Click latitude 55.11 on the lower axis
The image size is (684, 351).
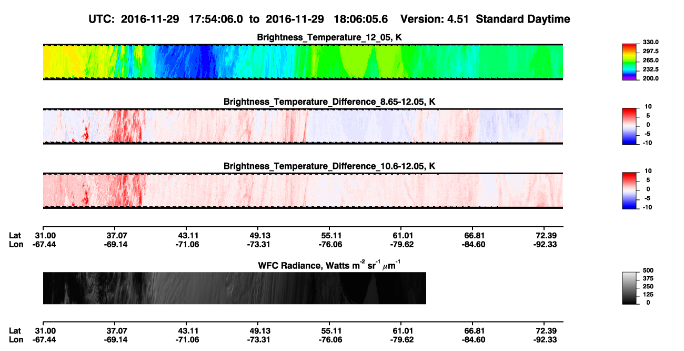(331, 331)
